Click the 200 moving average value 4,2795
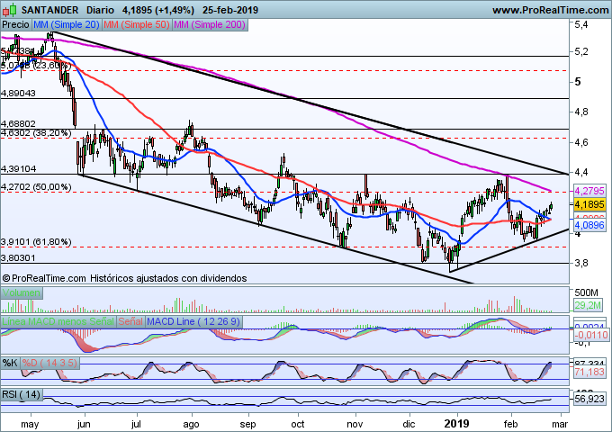612x432 pixels. pyautogui.click(x=589, y=191)
